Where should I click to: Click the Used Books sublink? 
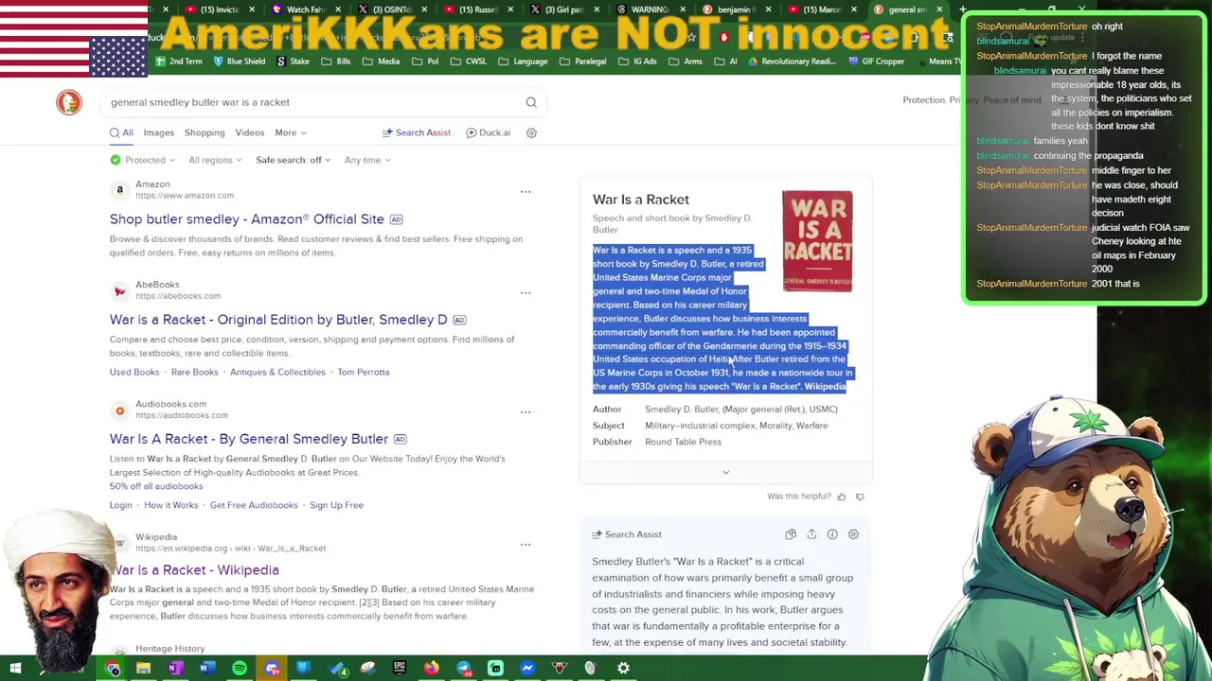tap(134, 373)
